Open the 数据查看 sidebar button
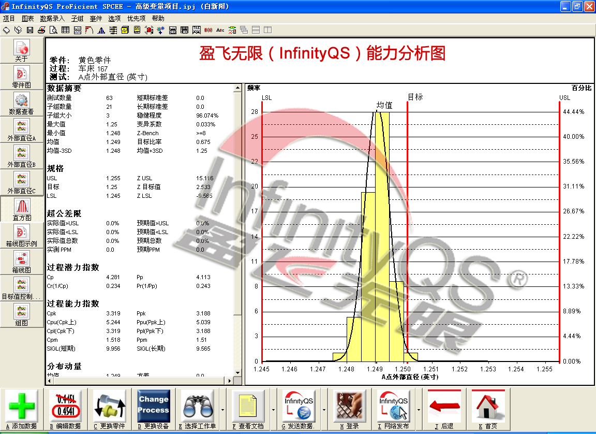This screenshot has height=434, width=596. pos(22,104)
